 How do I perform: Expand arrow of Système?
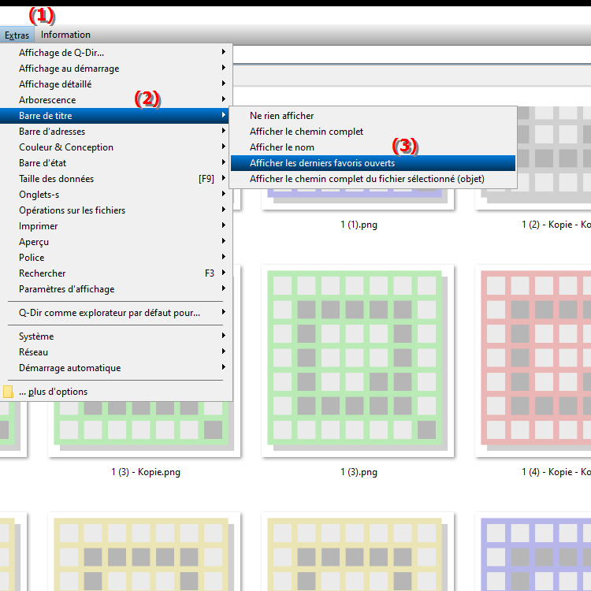click(224, 336)
